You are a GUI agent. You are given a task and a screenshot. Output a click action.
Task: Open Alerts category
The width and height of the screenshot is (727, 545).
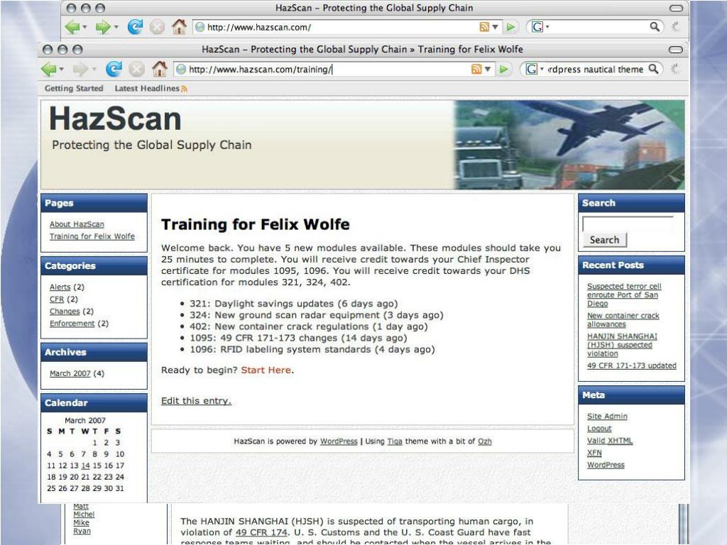click(60, 287)
